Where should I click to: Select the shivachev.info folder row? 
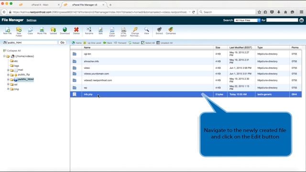[186, 62]
